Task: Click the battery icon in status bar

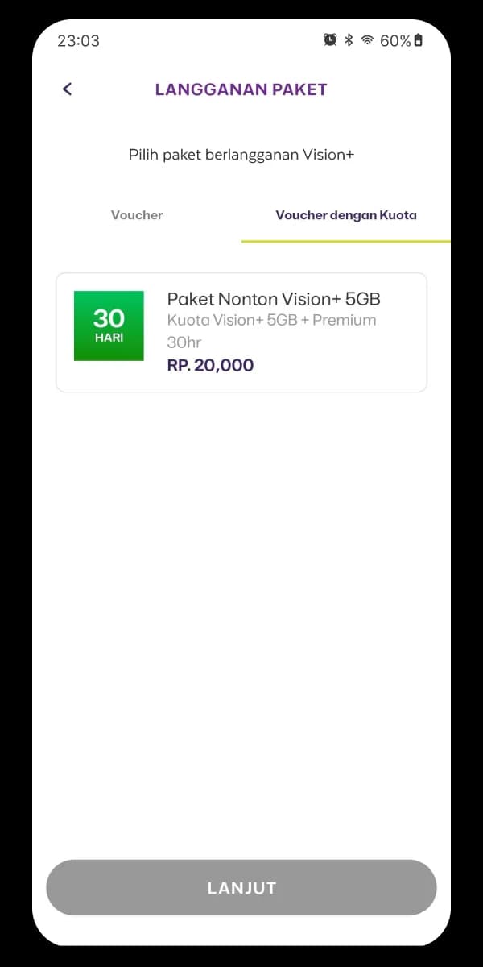Action: click(418, 40)
